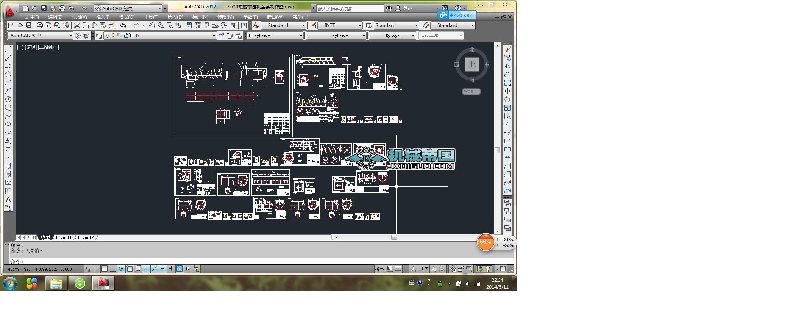Screen dimensions: 801x317
Task: Select the Hatch tool
Action: click(x=8, y=166)
